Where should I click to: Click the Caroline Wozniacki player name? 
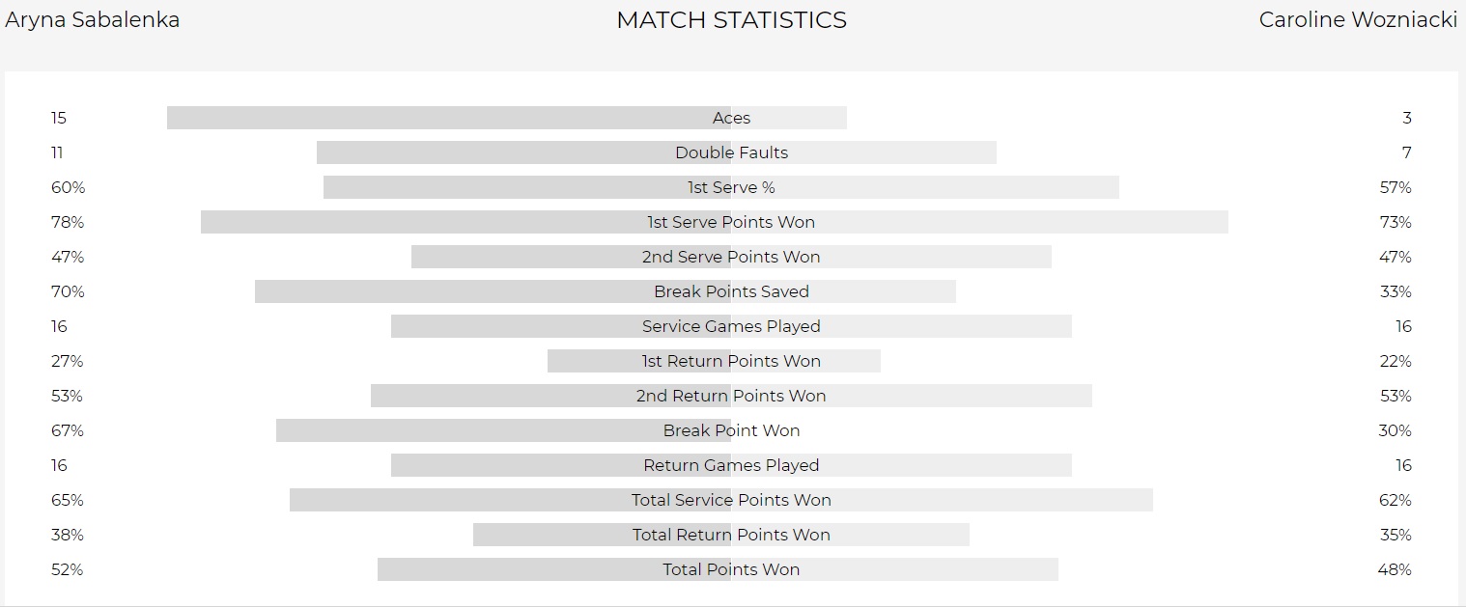pyautogui.click(x=1358, y=20)
